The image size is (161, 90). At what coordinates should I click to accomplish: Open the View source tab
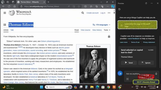[x=86, y=30]
